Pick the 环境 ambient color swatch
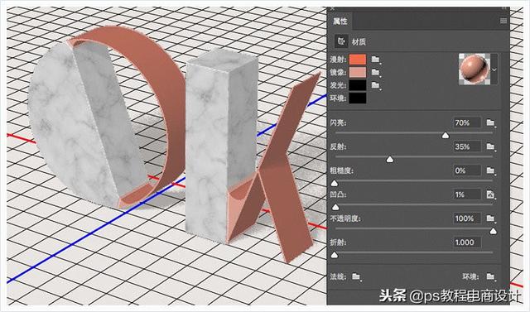The width and height of the screenshot is (530, 312). pos(358,98)
